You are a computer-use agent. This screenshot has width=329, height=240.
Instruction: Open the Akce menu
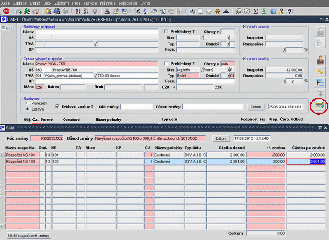pyautogui.click(x=5, y=3)
